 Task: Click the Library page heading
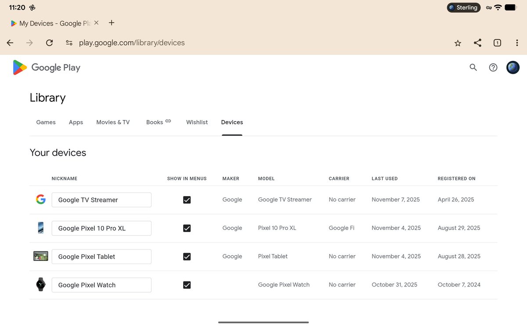point(47,98)
